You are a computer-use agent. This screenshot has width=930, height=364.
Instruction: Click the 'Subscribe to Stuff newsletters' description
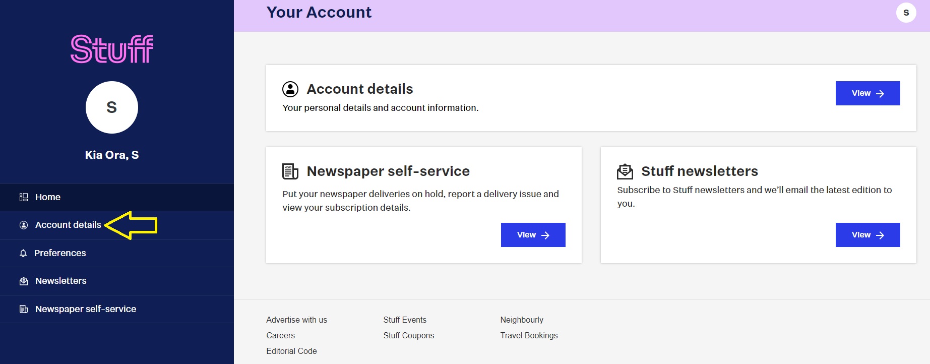[x=755, y=197]
